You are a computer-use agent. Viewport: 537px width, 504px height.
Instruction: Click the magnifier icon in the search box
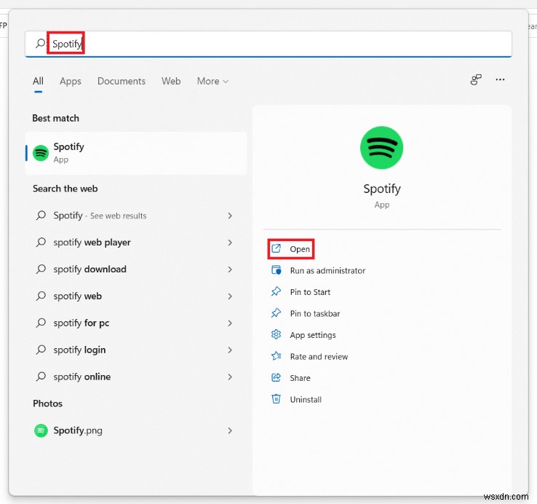[x=40, y=43]
